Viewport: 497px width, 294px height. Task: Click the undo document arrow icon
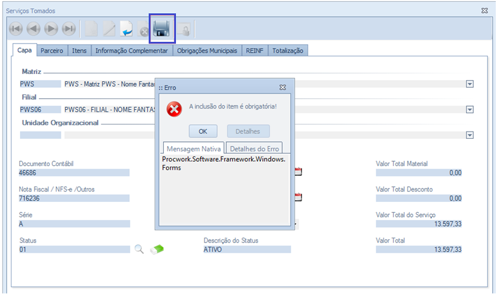pos(126,29)
